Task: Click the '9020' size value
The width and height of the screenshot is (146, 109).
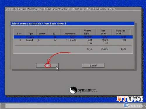Action: tap(105, 40)
